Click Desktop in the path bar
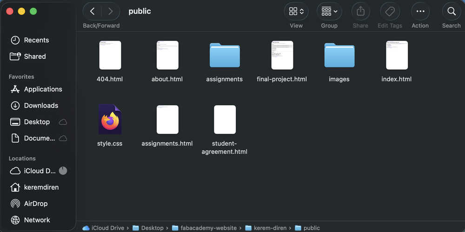 (148, 228)
